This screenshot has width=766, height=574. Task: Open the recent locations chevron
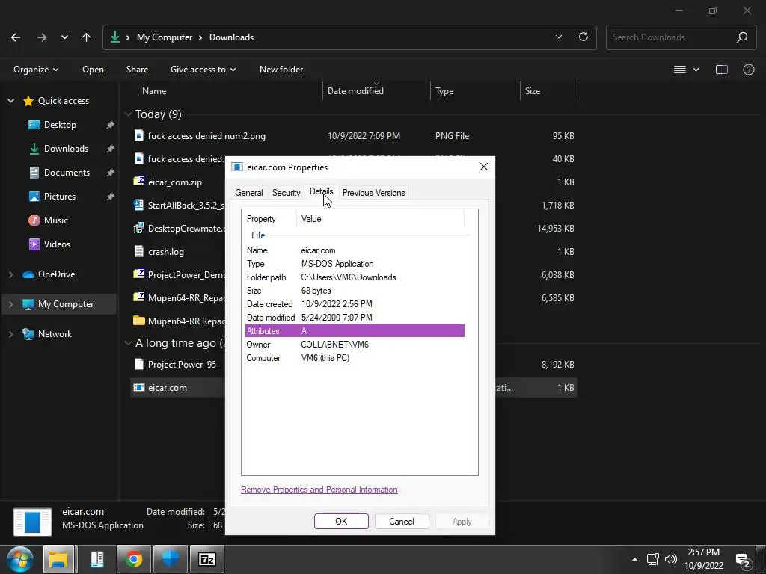[64, 37]
